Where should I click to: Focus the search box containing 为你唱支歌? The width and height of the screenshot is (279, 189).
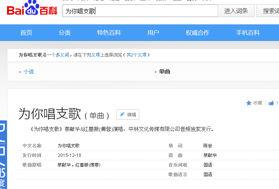coord(140,11)
